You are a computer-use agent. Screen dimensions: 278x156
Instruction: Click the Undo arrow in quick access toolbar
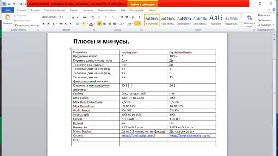coord(13,4)
